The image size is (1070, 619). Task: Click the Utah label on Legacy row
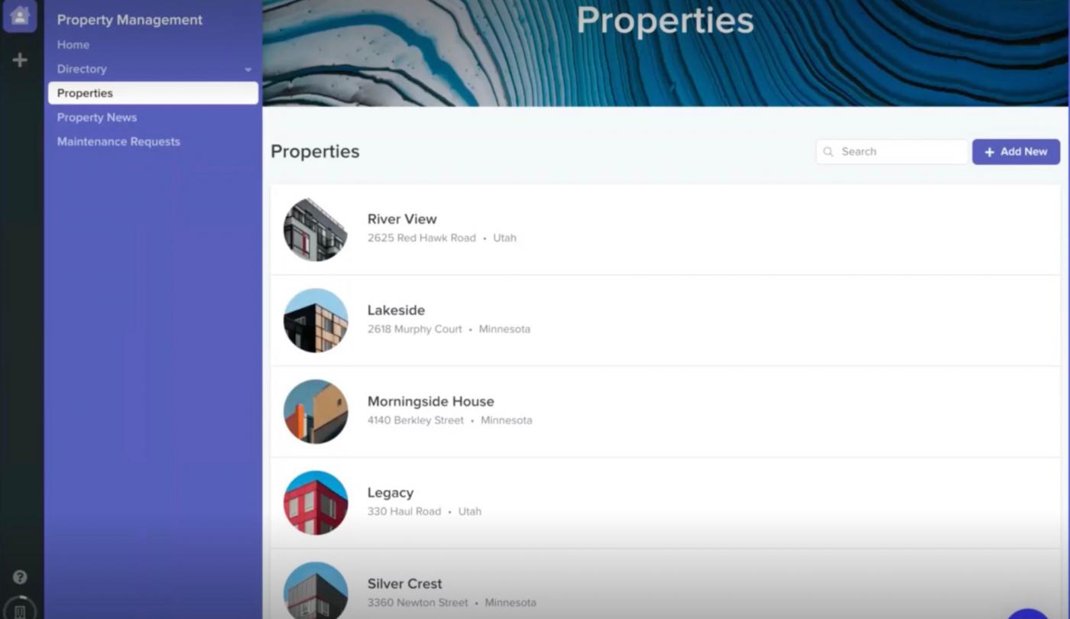tap(470, 511)
